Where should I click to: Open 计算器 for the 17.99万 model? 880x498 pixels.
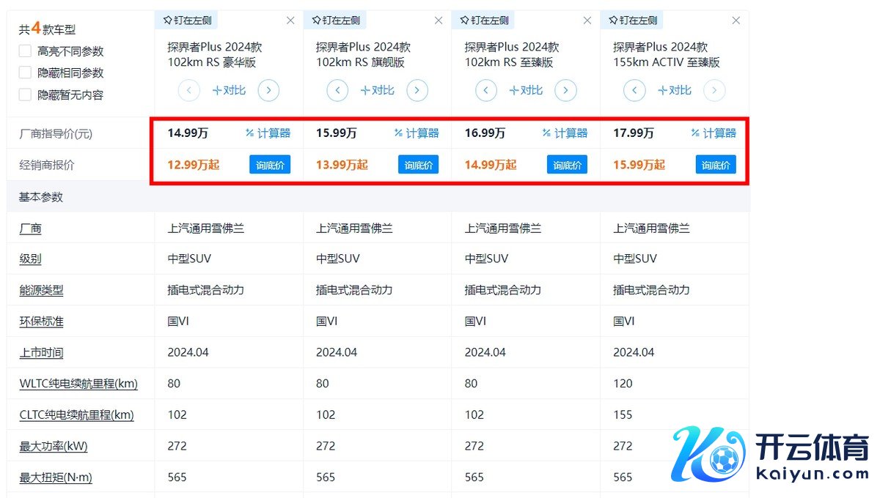coord(714,133)
